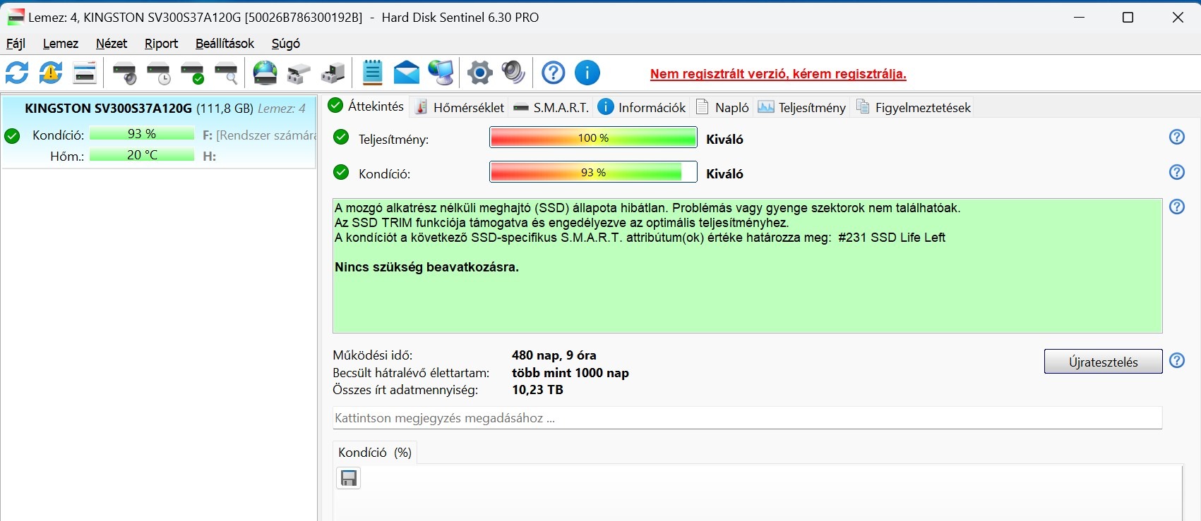Maximize the Hard Disk Sentinel window
The width and height of the screenshot is (1201, 521).
pyautogui.click(x=1128, y=18)
